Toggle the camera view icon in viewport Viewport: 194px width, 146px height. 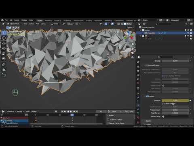point(133,53)
